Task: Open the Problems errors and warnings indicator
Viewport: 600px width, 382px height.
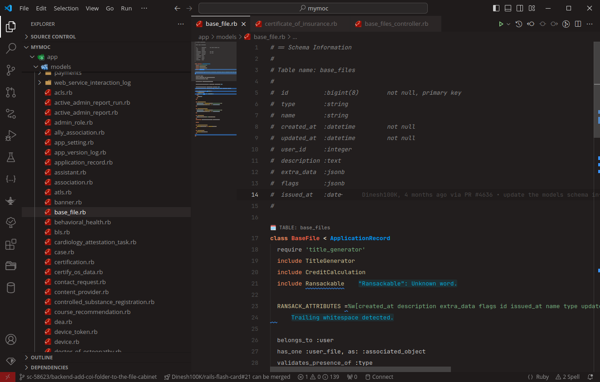Action: coord(318,377)
